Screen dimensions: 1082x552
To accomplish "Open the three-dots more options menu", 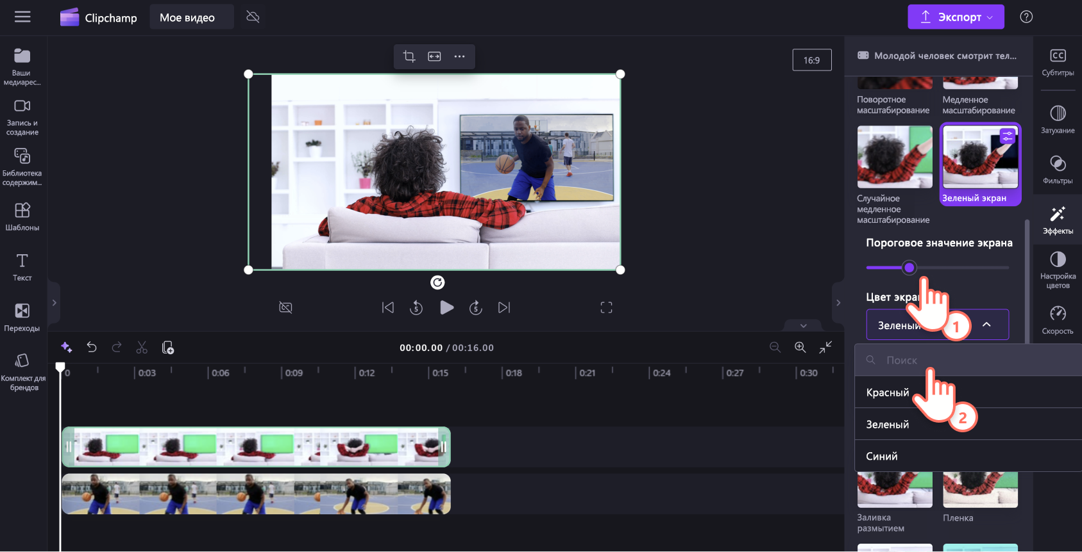I will 459,56.
